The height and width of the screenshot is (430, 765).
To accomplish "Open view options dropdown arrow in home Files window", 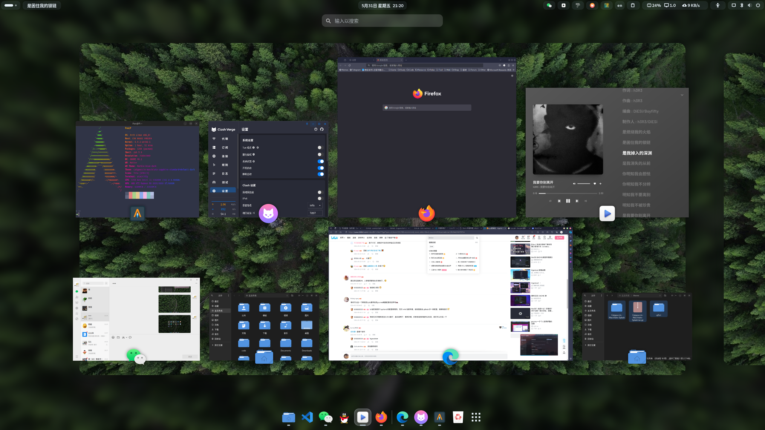I will point(303,296).
